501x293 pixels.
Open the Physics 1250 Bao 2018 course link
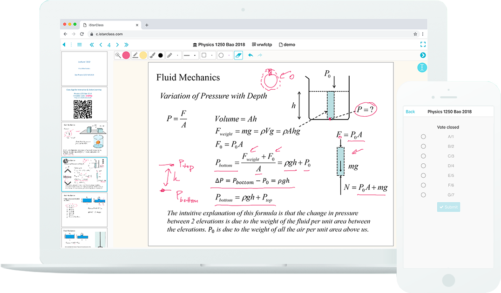pos(219,45)
